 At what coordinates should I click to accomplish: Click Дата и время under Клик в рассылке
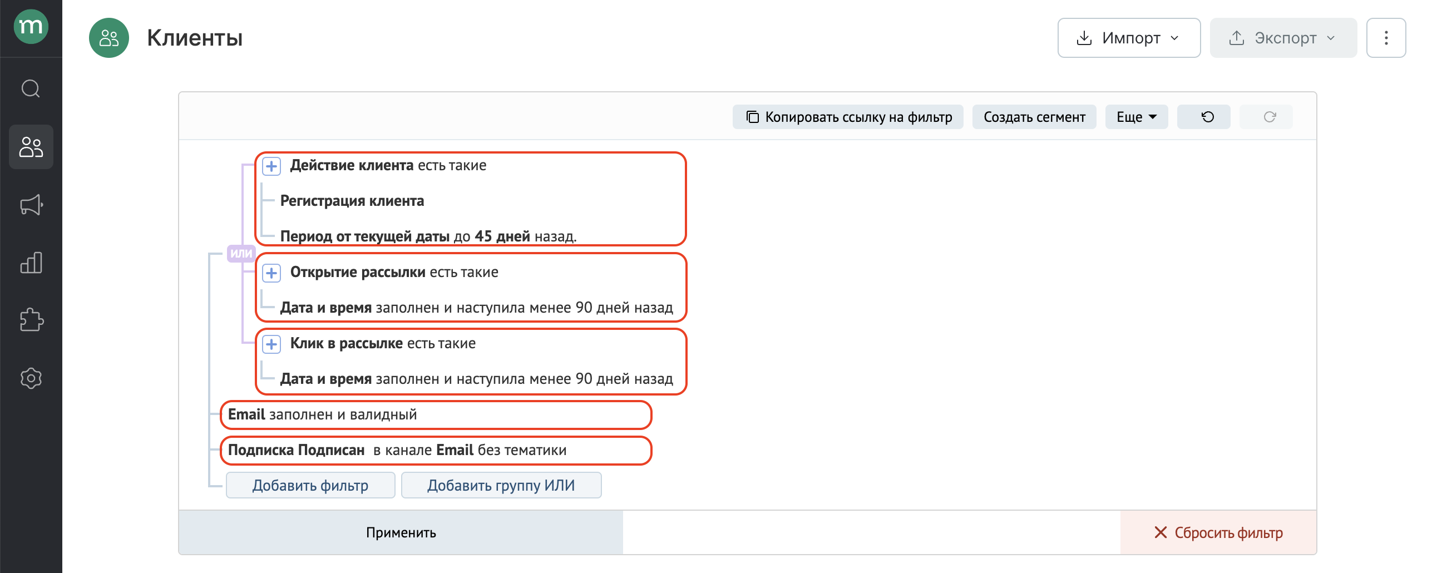coord(477,379)
